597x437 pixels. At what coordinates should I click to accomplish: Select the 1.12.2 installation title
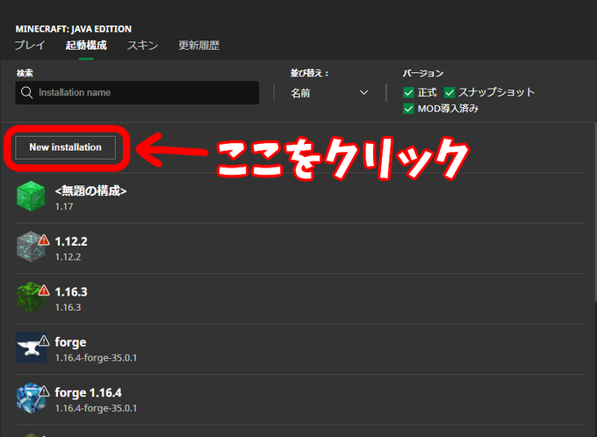(71, 241)
